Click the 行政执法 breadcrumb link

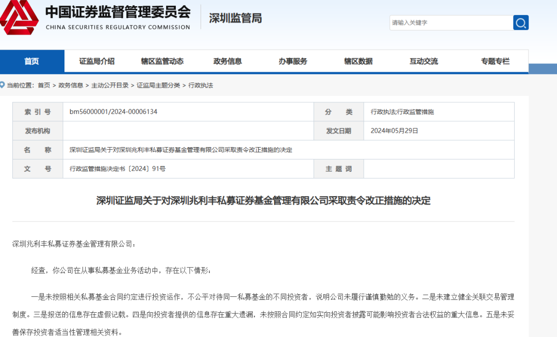point(201,85)
